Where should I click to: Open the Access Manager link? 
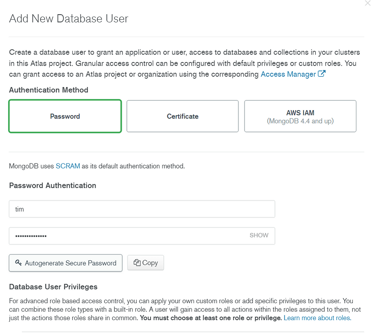pos(288,74)
